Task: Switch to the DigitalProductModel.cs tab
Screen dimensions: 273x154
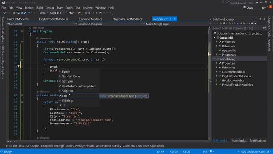Action: tap(54, 19)
